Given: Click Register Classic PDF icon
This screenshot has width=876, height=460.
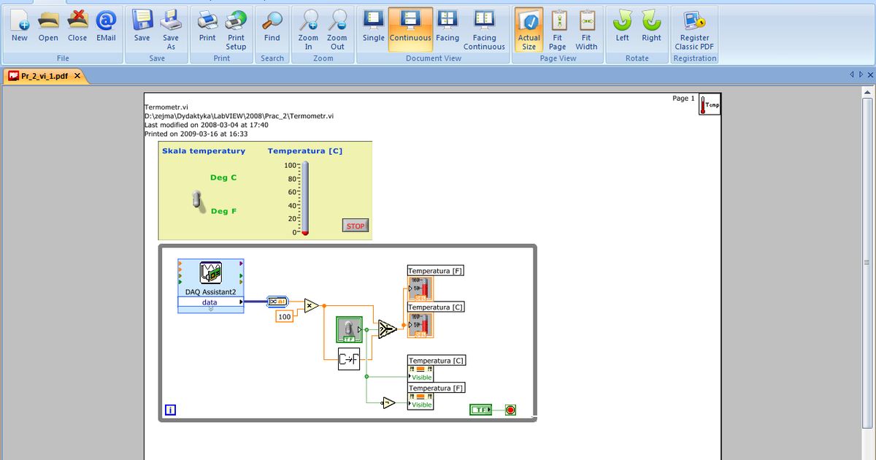Looking at the screenshot, I should coord(694,29).
